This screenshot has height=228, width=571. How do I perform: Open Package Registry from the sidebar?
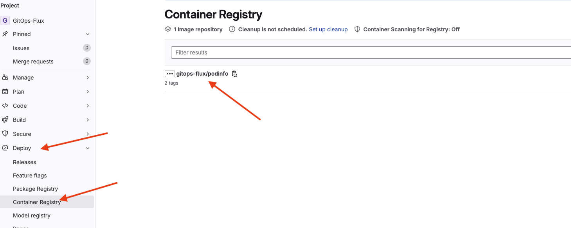tap(35, 189)
